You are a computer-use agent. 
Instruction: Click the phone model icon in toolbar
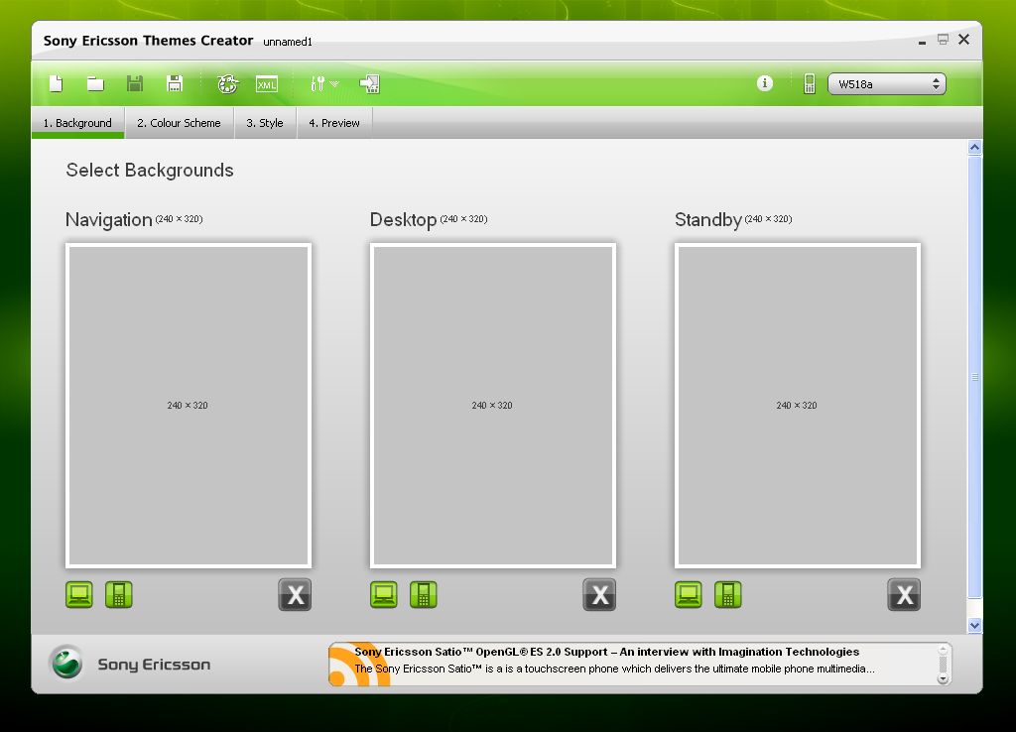click(810, 83)
